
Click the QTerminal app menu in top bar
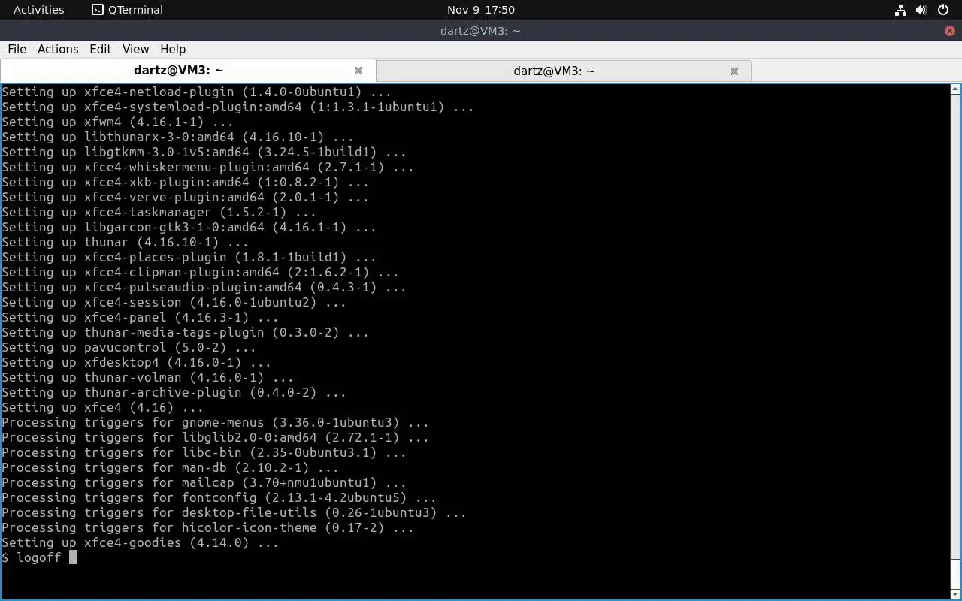tap(127, 10)
